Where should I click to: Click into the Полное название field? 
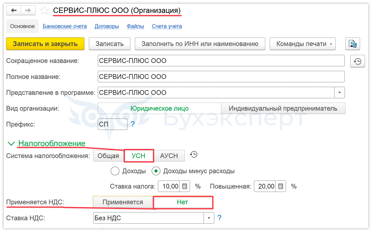point(221,77)
